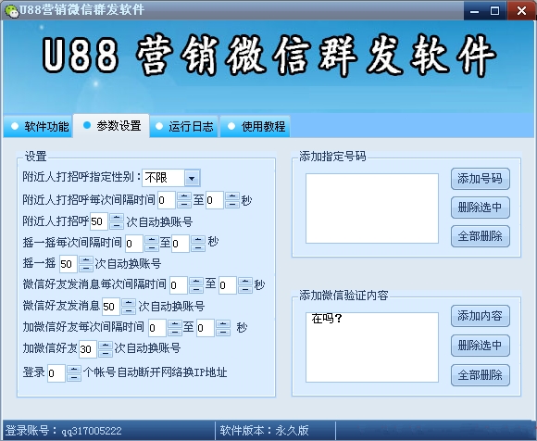The width and height of the screenshot is (537, 441).
Task: Select the 在吗? entry in verification list
Action: pos(327,319)
